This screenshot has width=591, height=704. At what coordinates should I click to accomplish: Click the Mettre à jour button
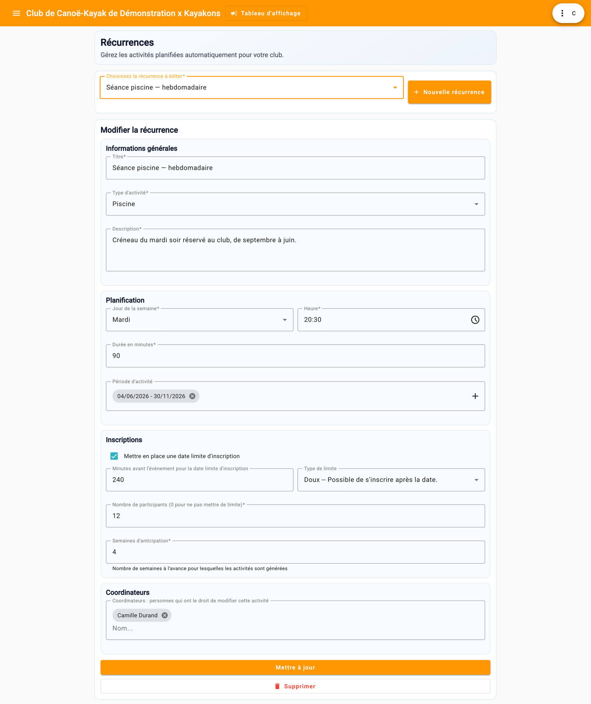pos(295,667)
